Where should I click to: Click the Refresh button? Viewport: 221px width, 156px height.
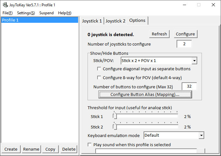pos(159,34)
